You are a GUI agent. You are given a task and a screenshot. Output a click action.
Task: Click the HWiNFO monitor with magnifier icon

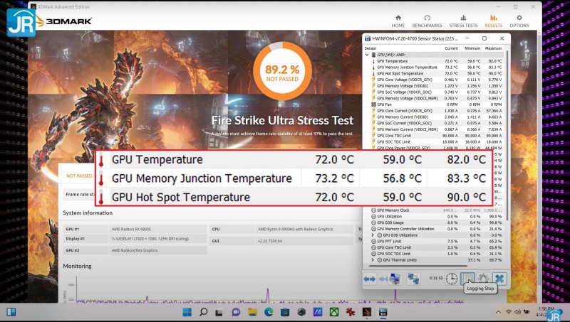[395, 279]
